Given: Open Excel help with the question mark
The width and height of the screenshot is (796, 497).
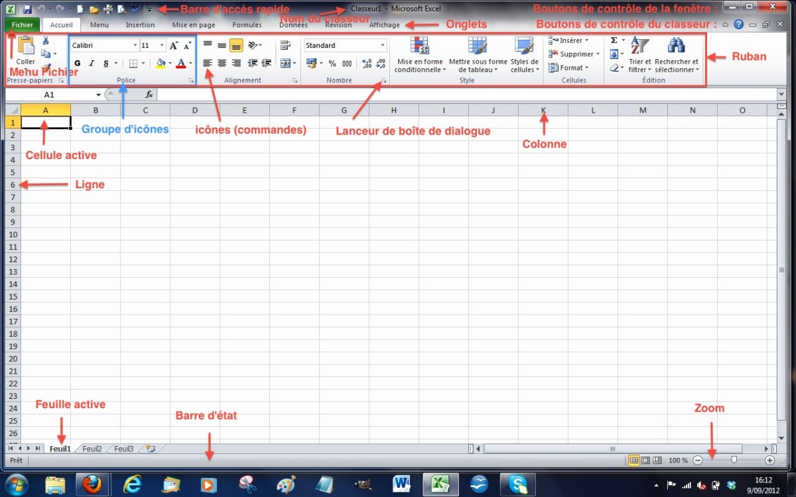Looking at the screenshot, I should tap(738, 25).
